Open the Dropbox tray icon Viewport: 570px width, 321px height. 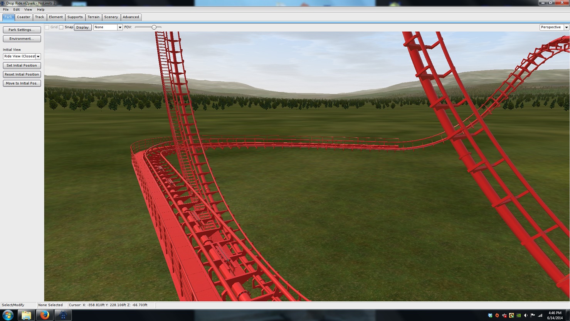click(490, 315)
